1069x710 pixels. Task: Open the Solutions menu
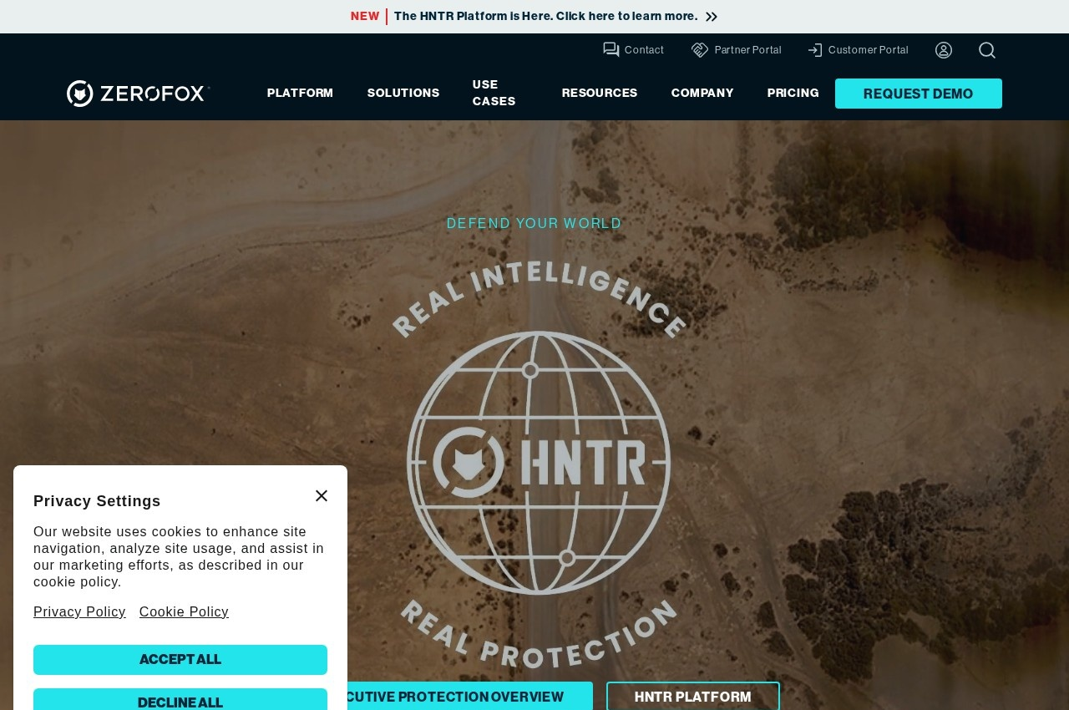(403, 94)
